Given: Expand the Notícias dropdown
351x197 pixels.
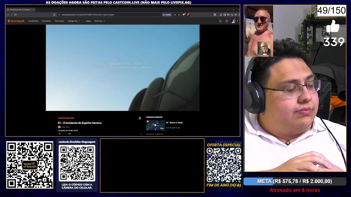Looking at the screenshot, I should (100, 21).
